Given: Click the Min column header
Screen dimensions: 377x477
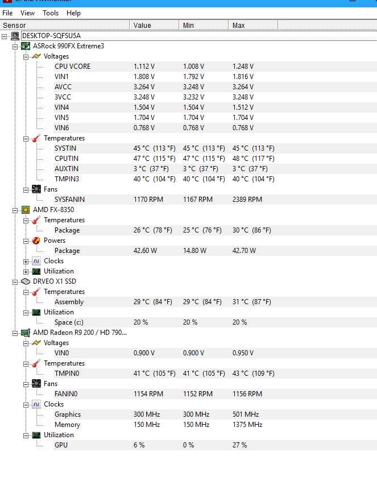Looking at the screenshot, I should (204, 25).
